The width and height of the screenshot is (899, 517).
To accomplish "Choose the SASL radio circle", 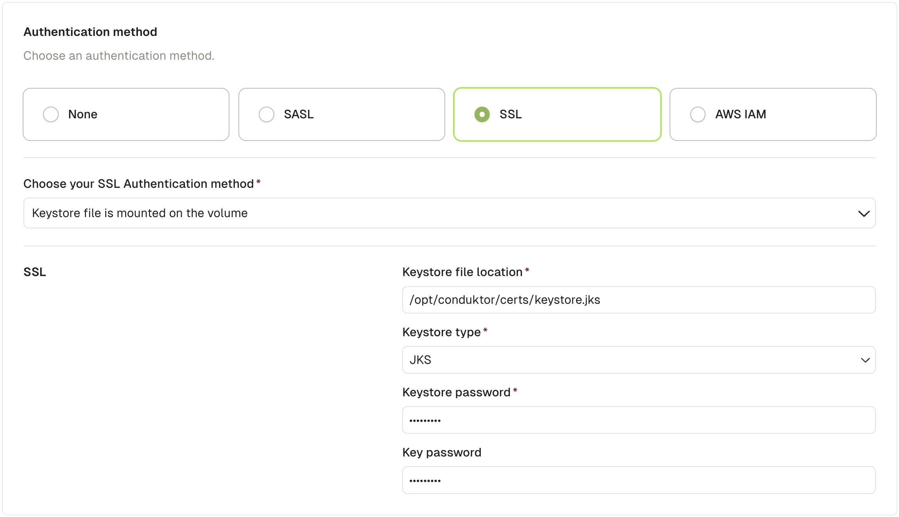I will click(267, 114).
